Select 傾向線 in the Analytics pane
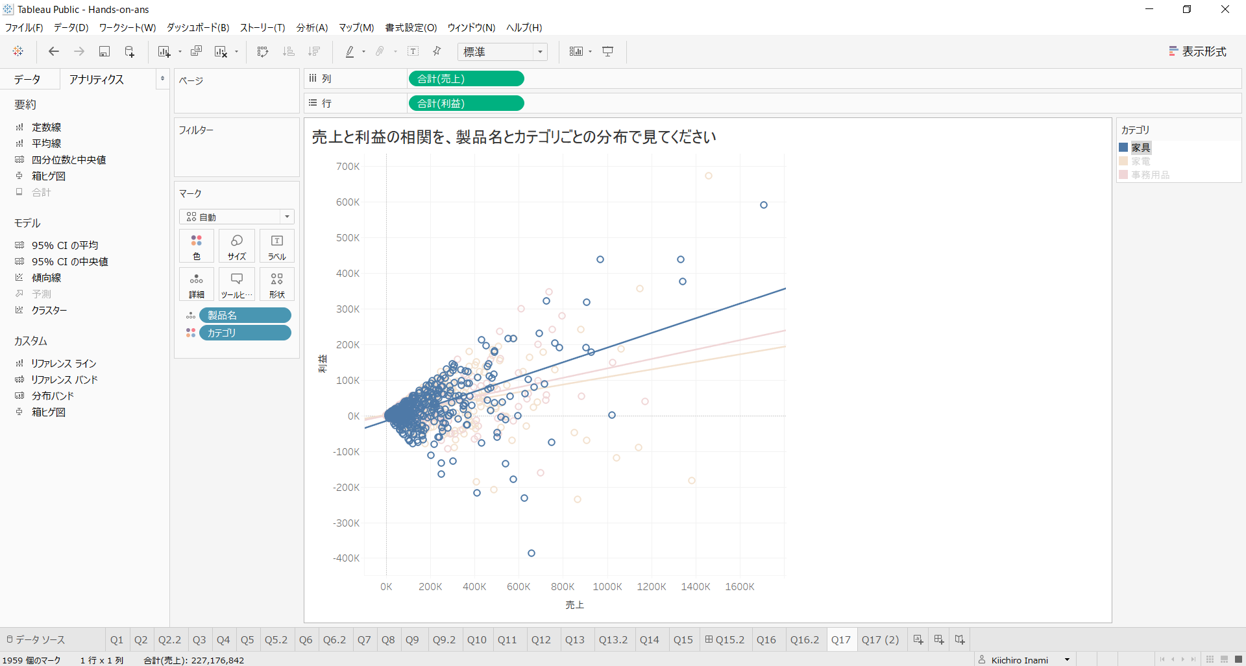Viewport: 1246px width, 666px height. coord(47,278)
